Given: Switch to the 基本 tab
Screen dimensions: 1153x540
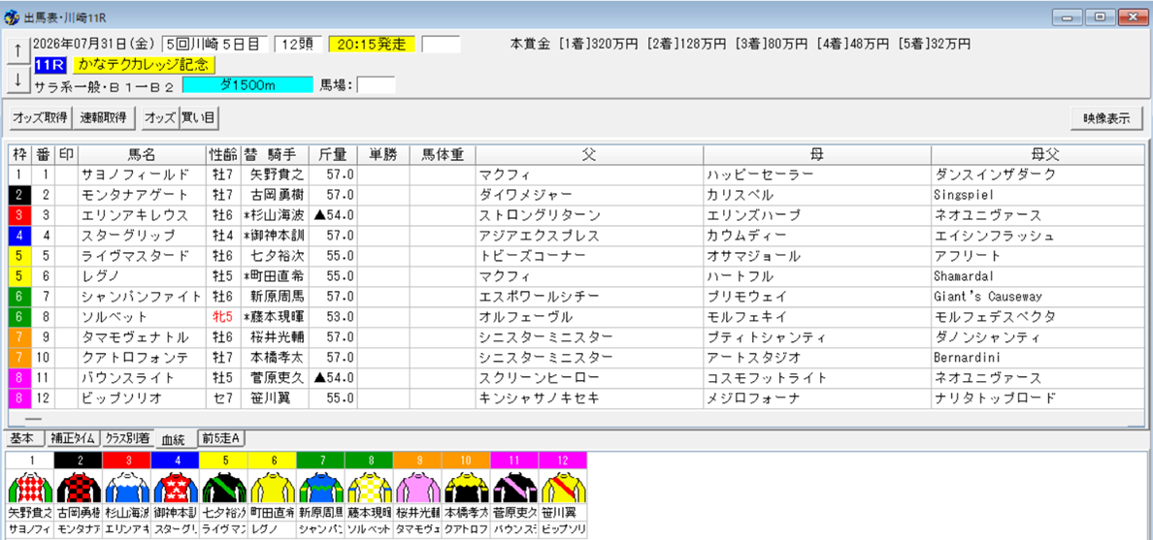Looking at the screenshot, I should point(23,438).
